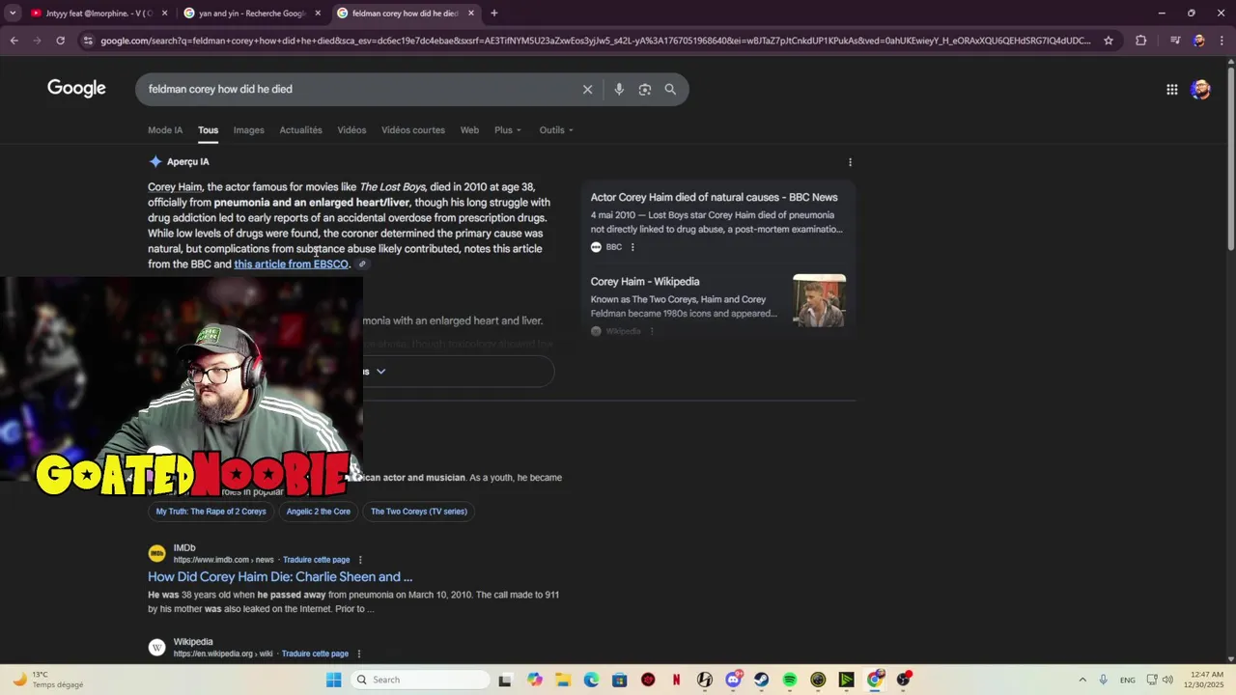Open the Chrome extensions puzzle icon
The height and width of the screenshot is (695, 1236).
click(x=1141, y=41)
